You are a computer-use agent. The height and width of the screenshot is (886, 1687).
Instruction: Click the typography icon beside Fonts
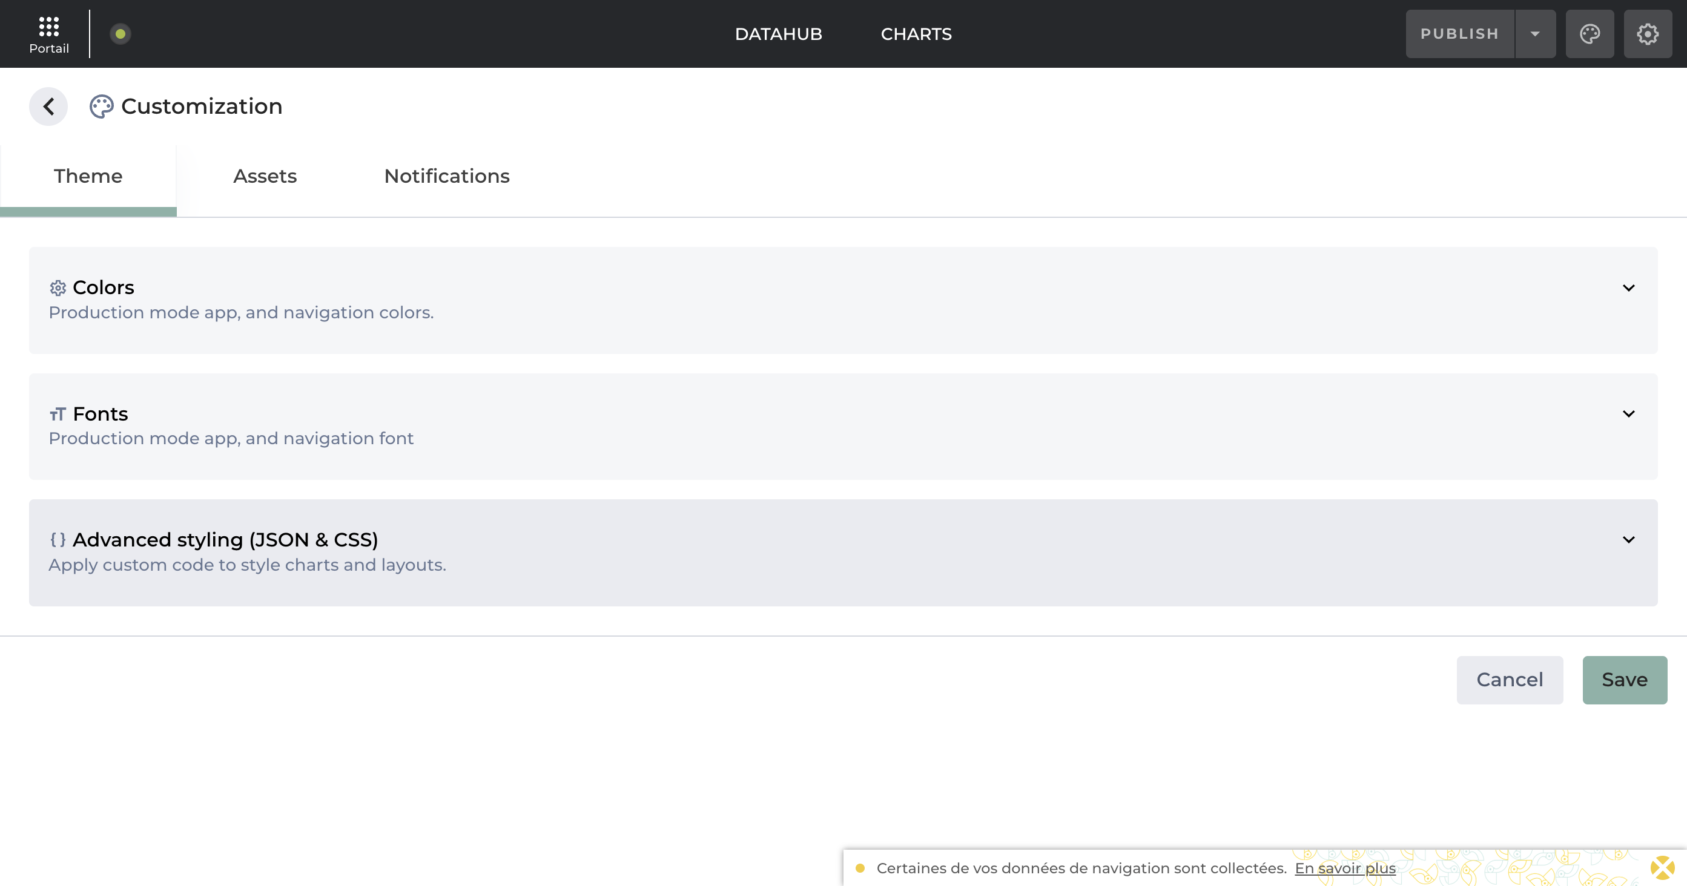[58, 413]
